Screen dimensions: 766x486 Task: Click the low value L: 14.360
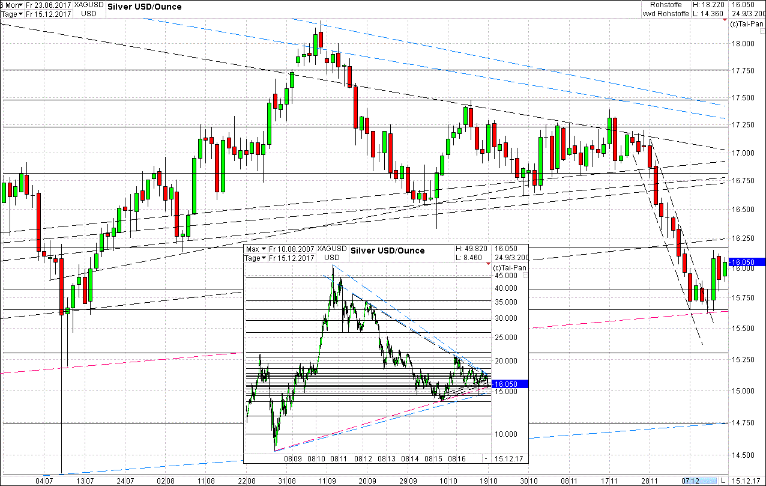[x=707, y=13]
